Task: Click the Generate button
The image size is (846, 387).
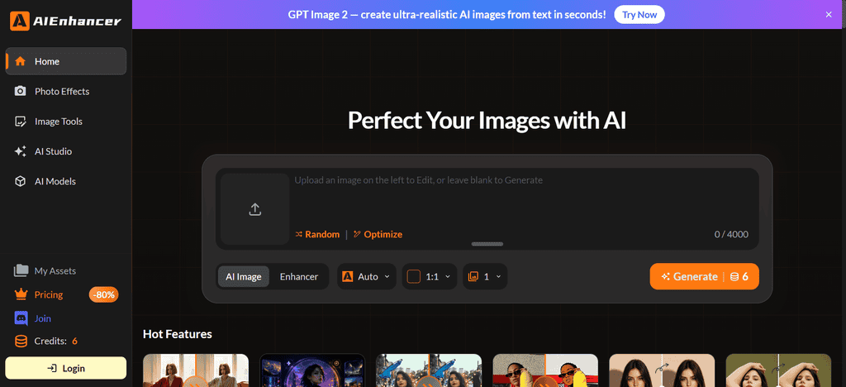Action: tap(704, 276)
